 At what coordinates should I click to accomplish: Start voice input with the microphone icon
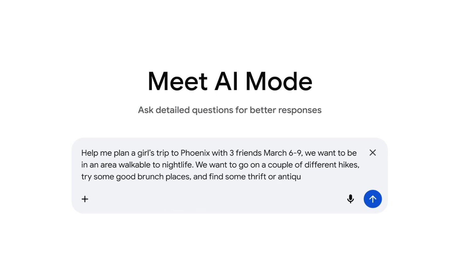[x=350, y=199]
